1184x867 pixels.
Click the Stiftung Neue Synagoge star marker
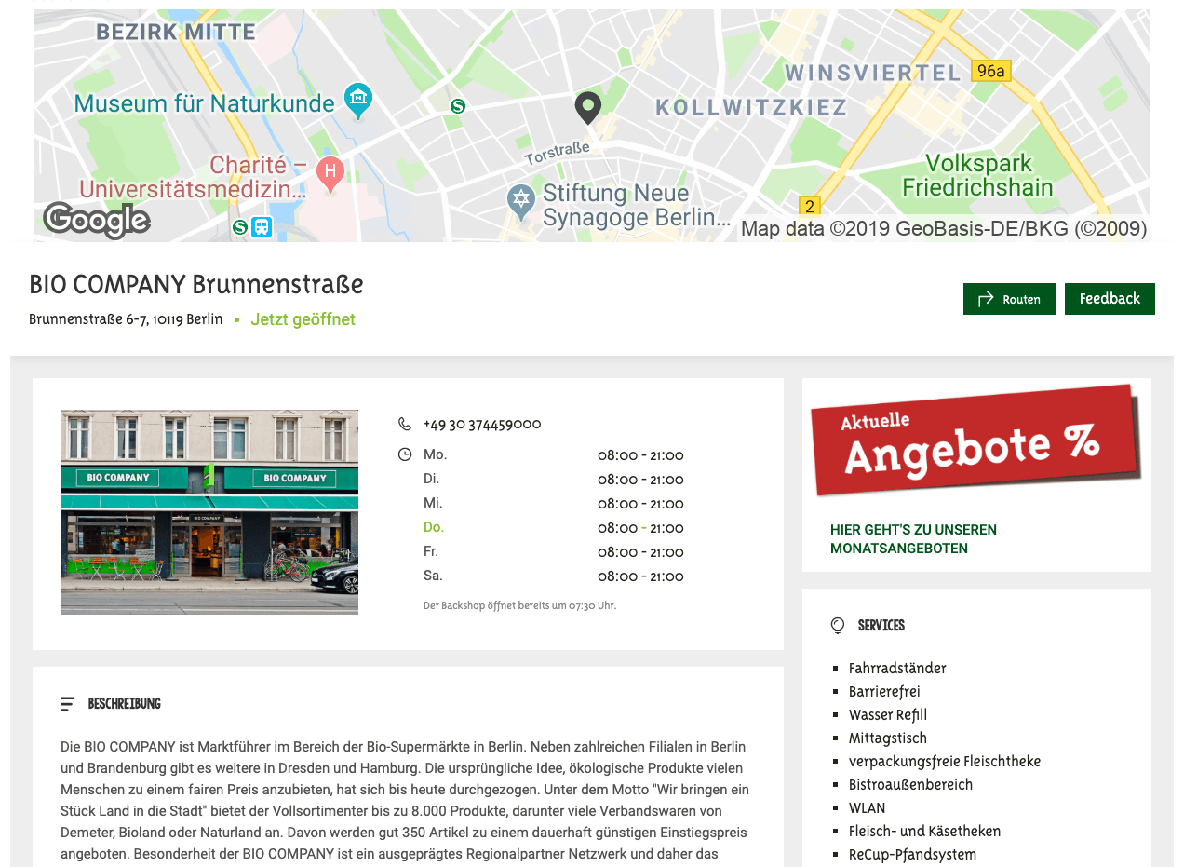(520, 201)
